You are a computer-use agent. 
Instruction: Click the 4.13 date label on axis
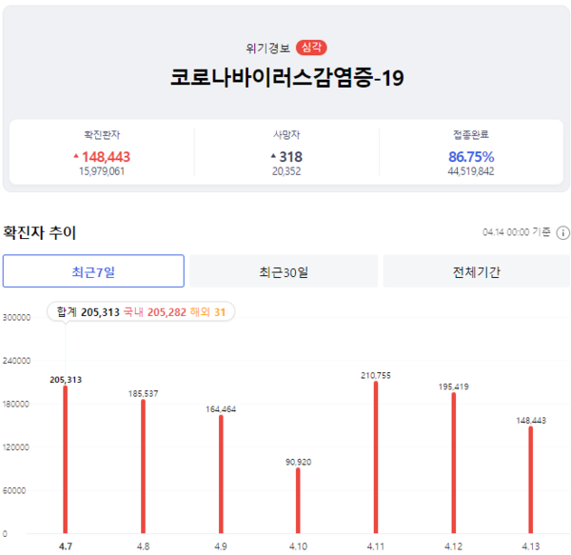tap(531, 546)
